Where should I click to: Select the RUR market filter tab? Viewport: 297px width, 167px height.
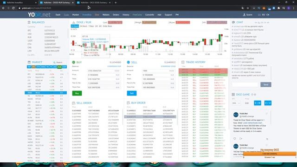pyautogui.click(x=59, y=67)
